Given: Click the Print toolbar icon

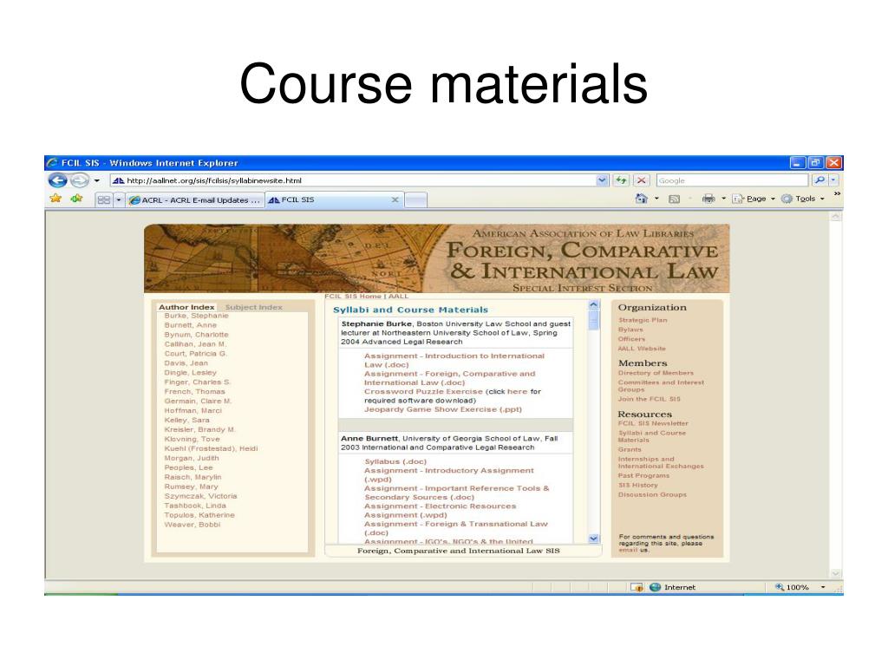Looking at the screenshot, I should 708,199.
